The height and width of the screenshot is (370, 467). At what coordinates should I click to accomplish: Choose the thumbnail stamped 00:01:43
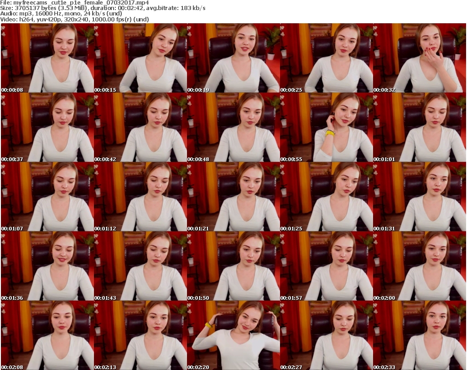pos(140,266)
